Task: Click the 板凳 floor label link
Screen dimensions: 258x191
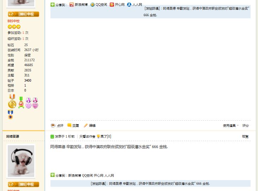Action: tap(245, 136)
